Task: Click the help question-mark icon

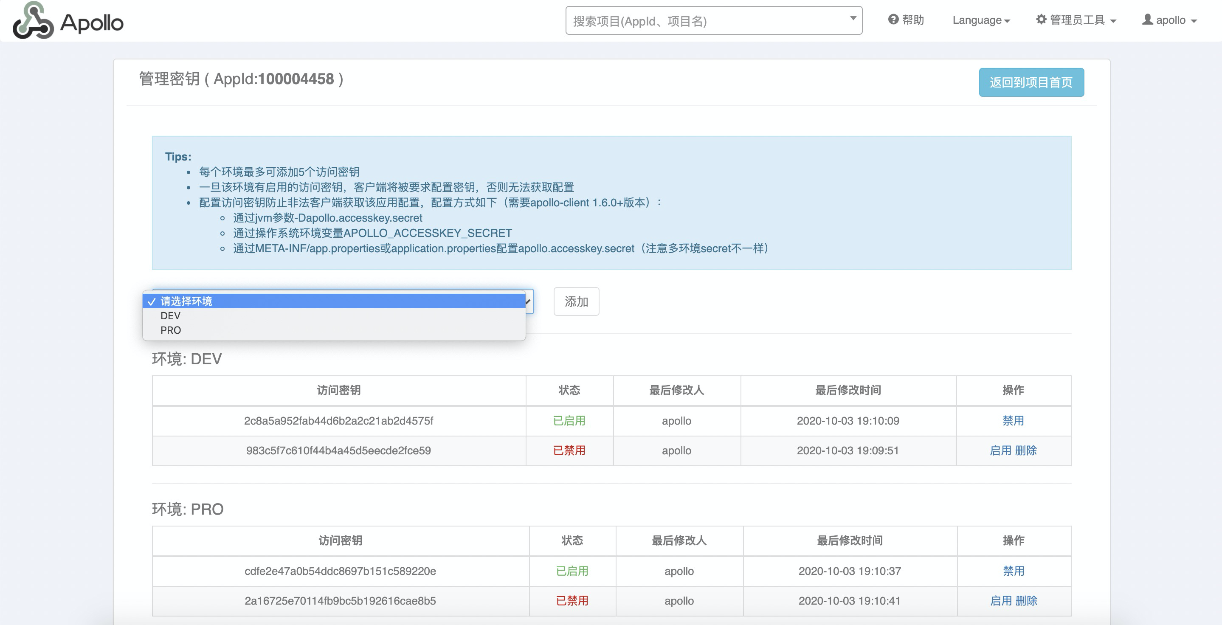Action: click(893, 20)
